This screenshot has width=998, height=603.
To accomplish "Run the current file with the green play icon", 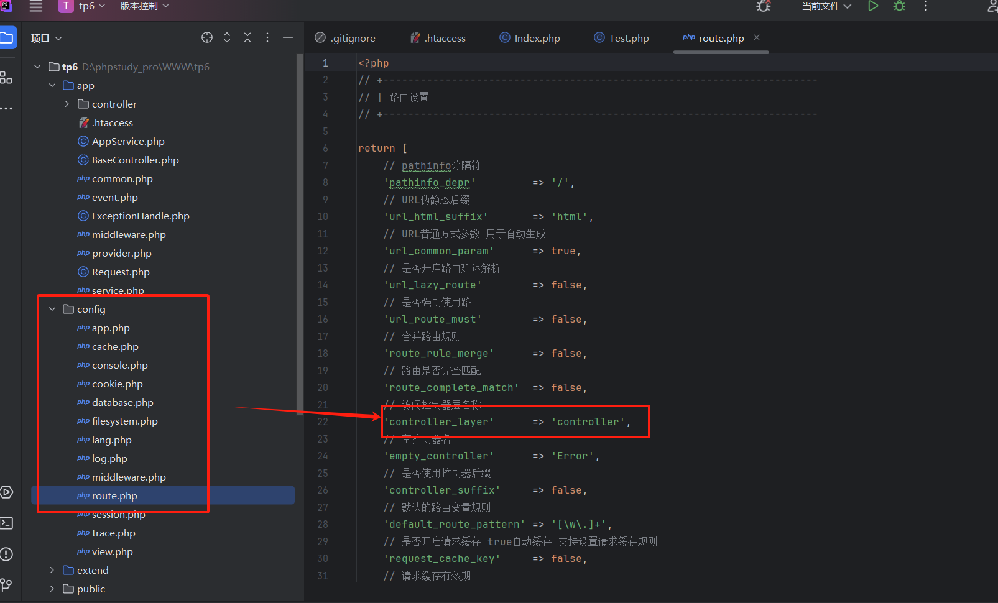I will coord(872,6).
